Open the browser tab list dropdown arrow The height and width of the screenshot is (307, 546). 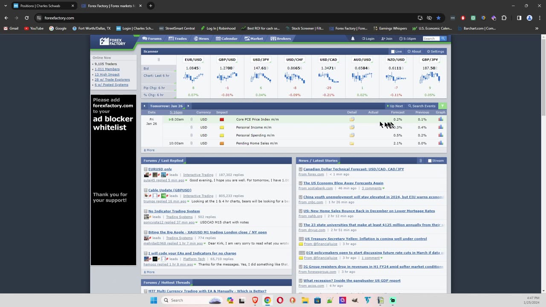[5, 6]
